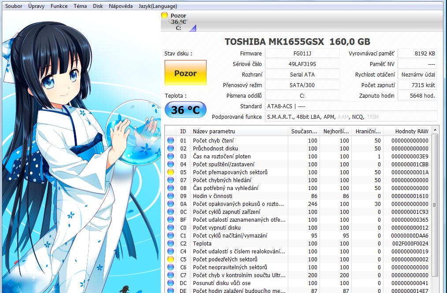Click RAW value 002F000F0024
The image size is (447, 293).
pyautogui.click(x=410, y=243)
